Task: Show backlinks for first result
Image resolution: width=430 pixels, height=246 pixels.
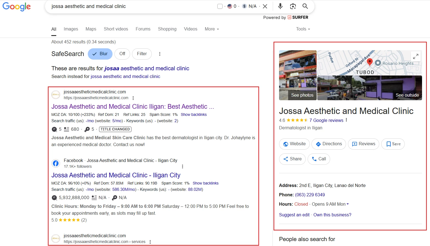Action: click(x=194, y=114)
